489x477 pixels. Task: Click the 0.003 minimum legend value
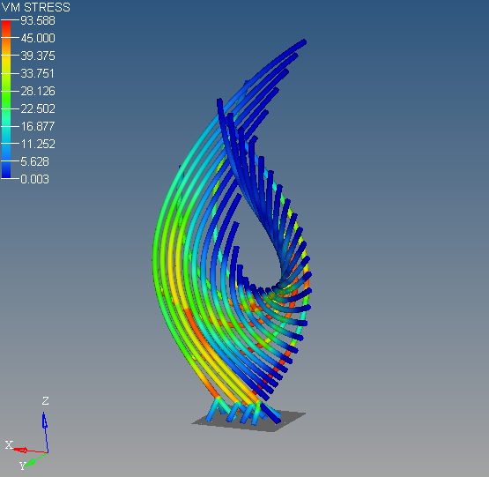click(x=34, y=179)
